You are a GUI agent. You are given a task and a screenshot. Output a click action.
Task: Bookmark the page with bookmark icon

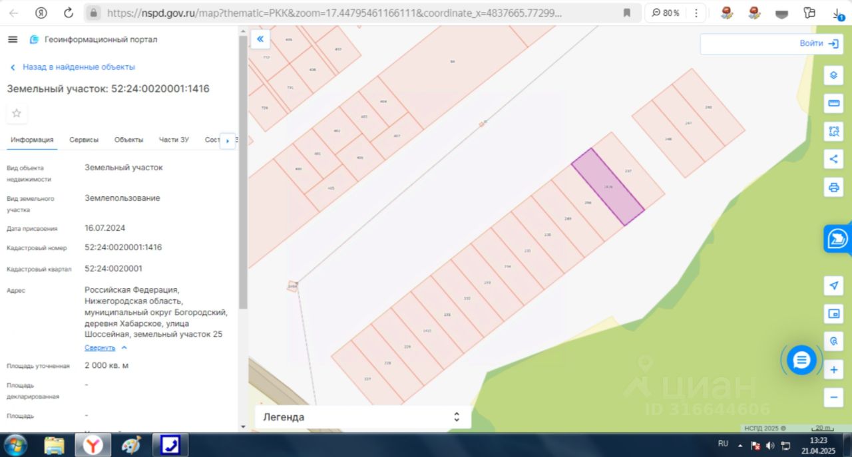[626, 13]
